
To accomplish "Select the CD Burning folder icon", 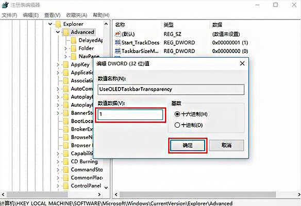I will tap(66, 162).
